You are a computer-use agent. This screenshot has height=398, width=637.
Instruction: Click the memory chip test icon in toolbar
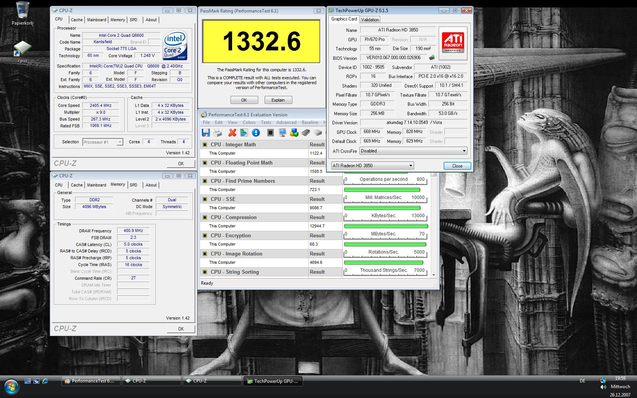pos(306,132)
